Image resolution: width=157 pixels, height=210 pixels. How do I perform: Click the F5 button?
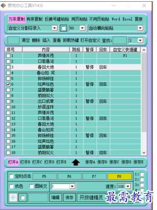click(45, 176)
